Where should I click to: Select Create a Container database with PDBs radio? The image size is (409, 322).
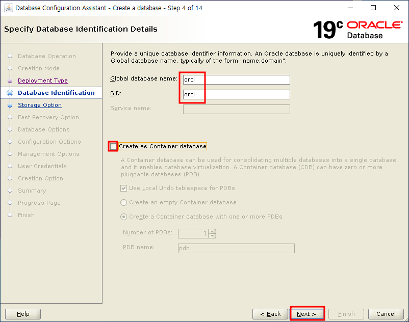(123, 217)
